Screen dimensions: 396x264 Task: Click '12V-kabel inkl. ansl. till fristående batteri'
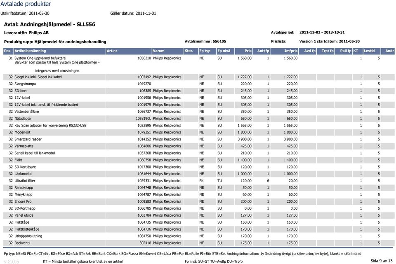coord(46,105)
